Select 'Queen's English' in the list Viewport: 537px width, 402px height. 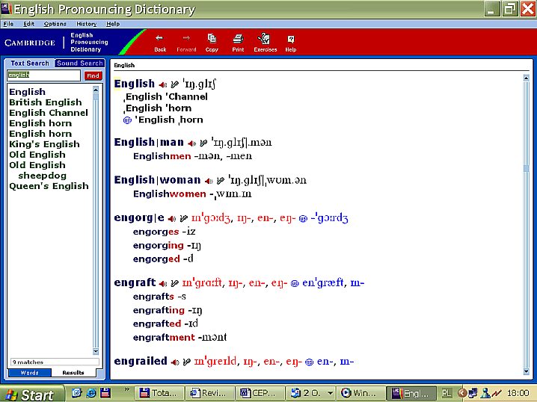pos(49,186)
